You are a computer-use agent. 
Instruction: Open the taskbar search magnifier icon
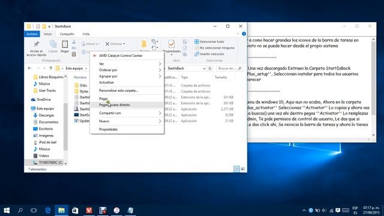[20, 211]
